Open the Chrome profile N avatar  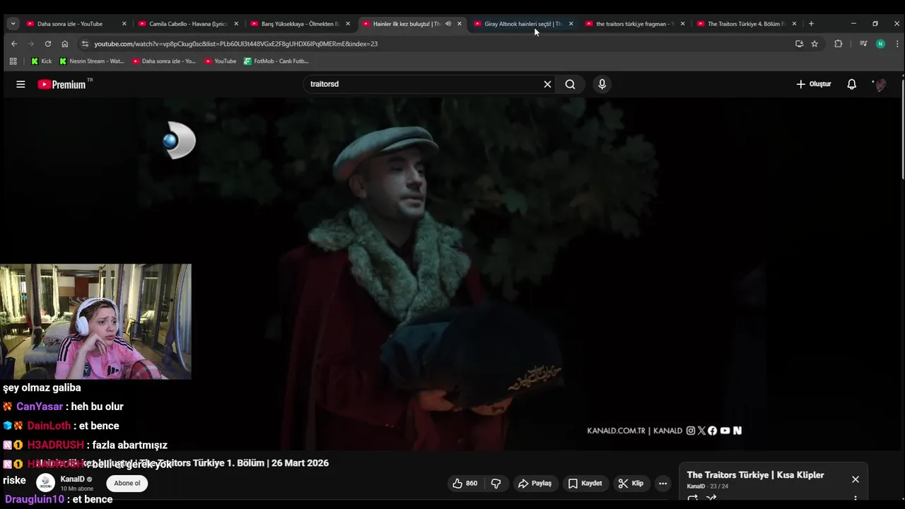880,44
